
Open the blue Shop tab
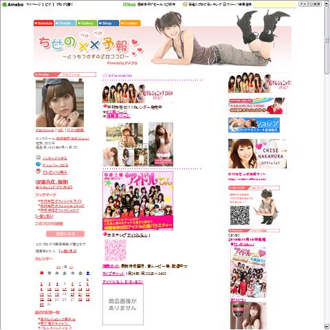point(109,23)
